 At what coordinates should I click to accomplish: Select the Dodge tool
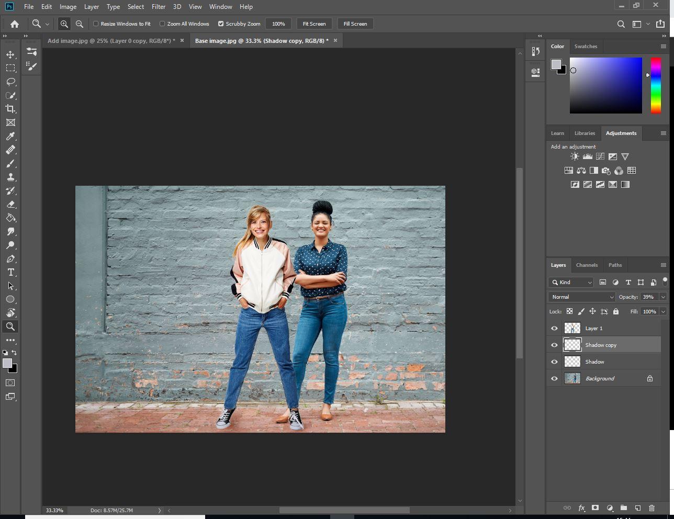click(10, 245)
